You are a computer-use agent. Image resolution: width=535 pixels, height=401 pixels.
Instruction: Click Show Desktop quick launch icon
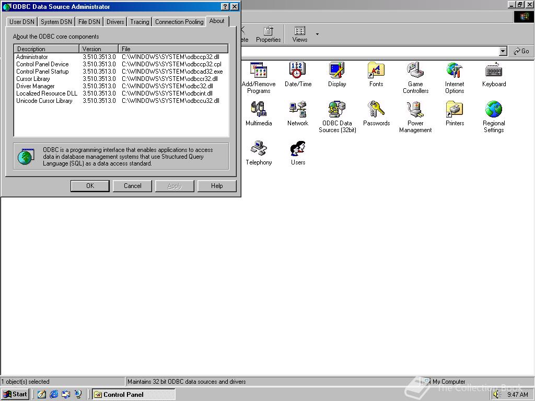click(42, 395)
